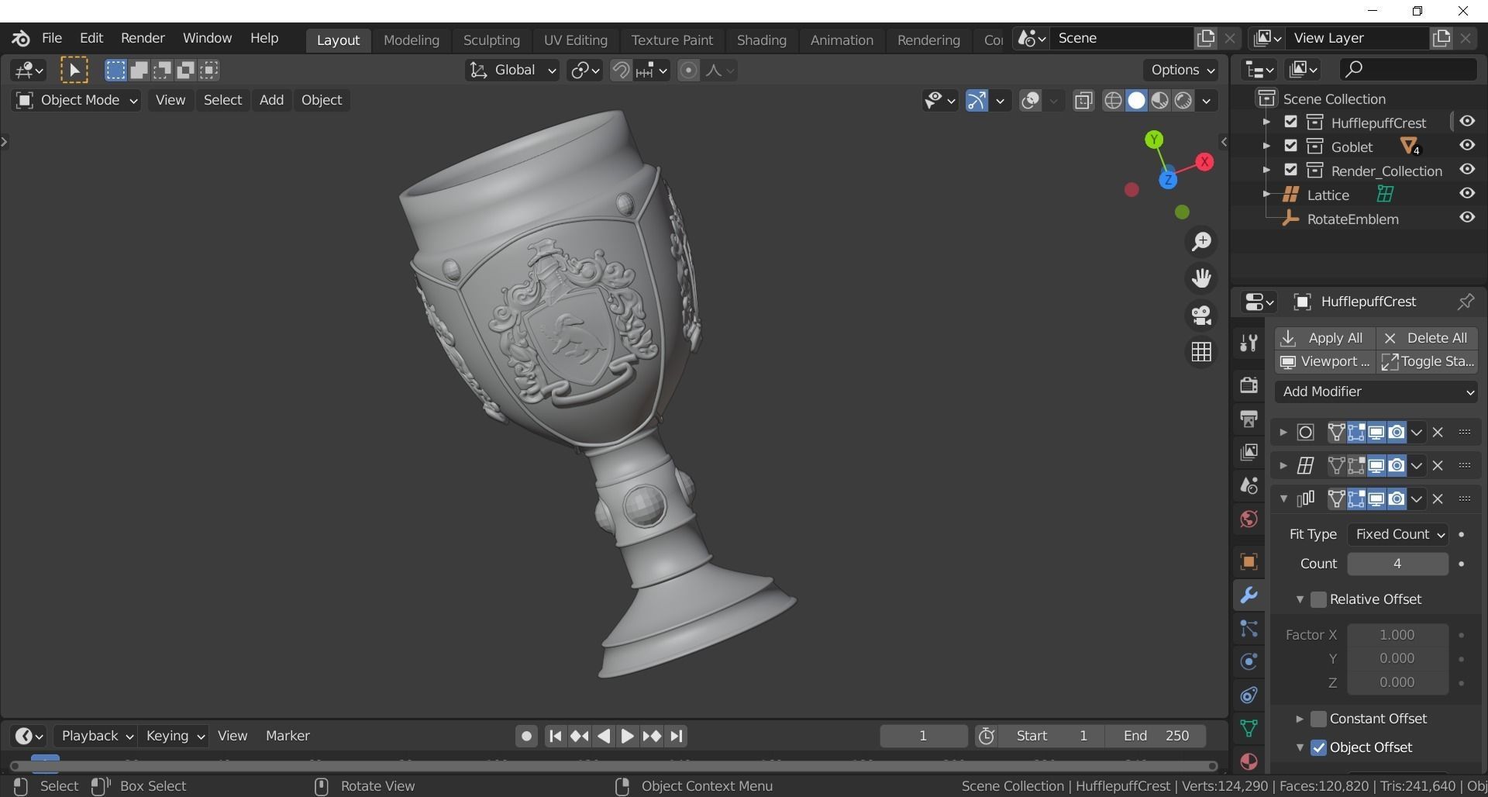Open the Fit Type Fixed Count dropdown
Screen dimensions: 1488x797
[x=1397, y=534]
